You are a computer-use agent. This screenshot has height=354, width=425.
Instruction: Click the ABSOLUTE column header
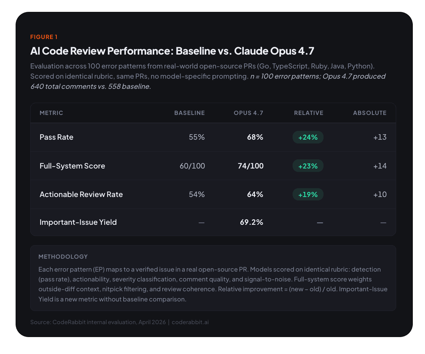pyautogui.click(x=370, y=113)
